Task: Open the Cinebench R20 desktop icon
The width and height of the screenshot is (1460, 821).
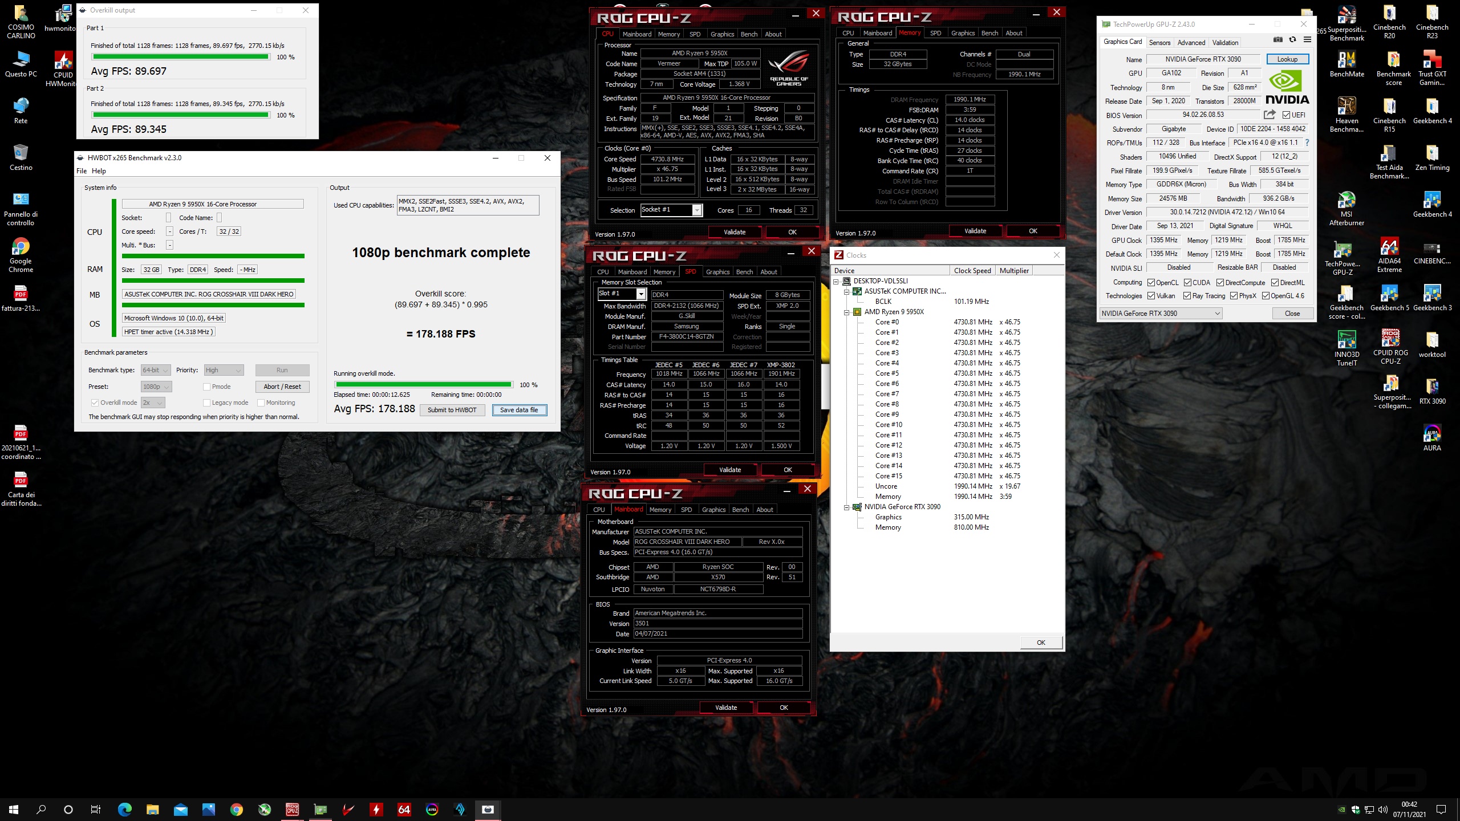Action: click(x=1389, y=23)
